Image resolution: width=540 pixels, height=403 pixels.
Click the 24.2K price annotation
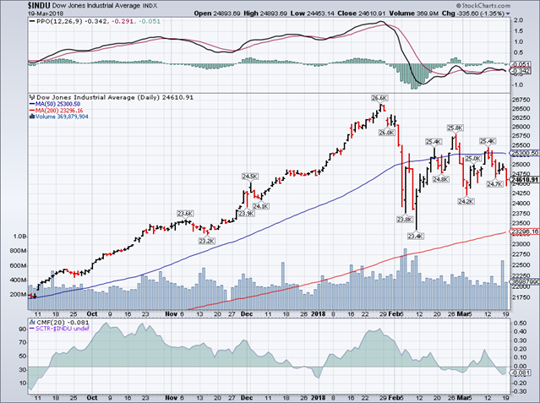click(x=464, y=200)
